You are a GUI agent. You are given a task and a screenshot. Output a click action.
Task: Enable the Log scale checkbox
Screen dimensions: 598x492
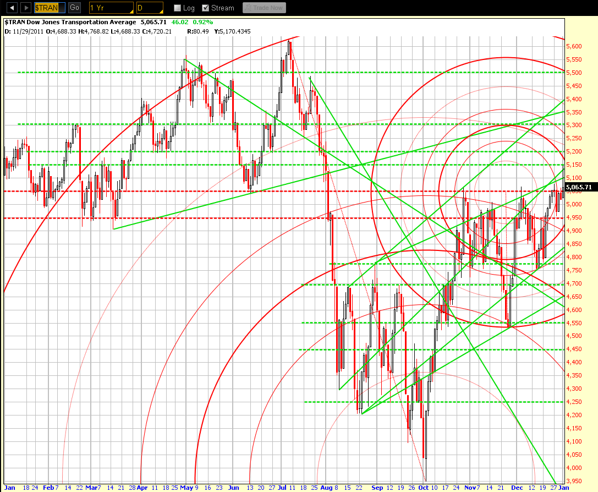(177, 8)
